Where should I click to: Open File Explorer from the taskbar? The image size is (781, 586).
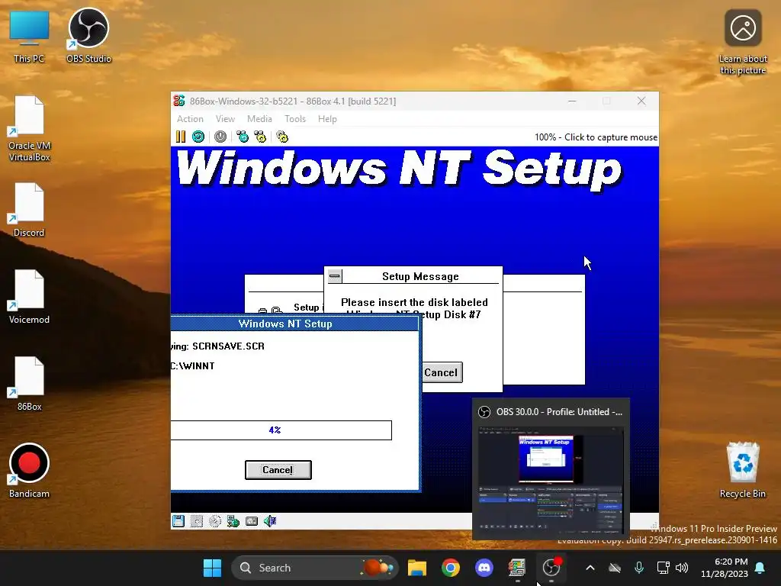tap(417, 568)
